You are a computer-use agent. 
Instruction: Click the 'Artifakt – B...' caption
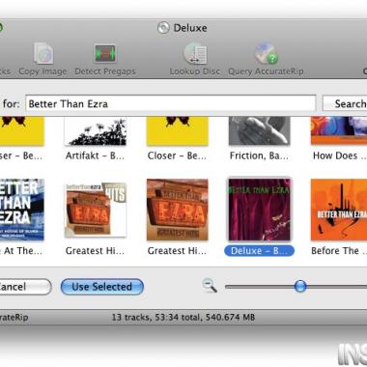point(95,155)
